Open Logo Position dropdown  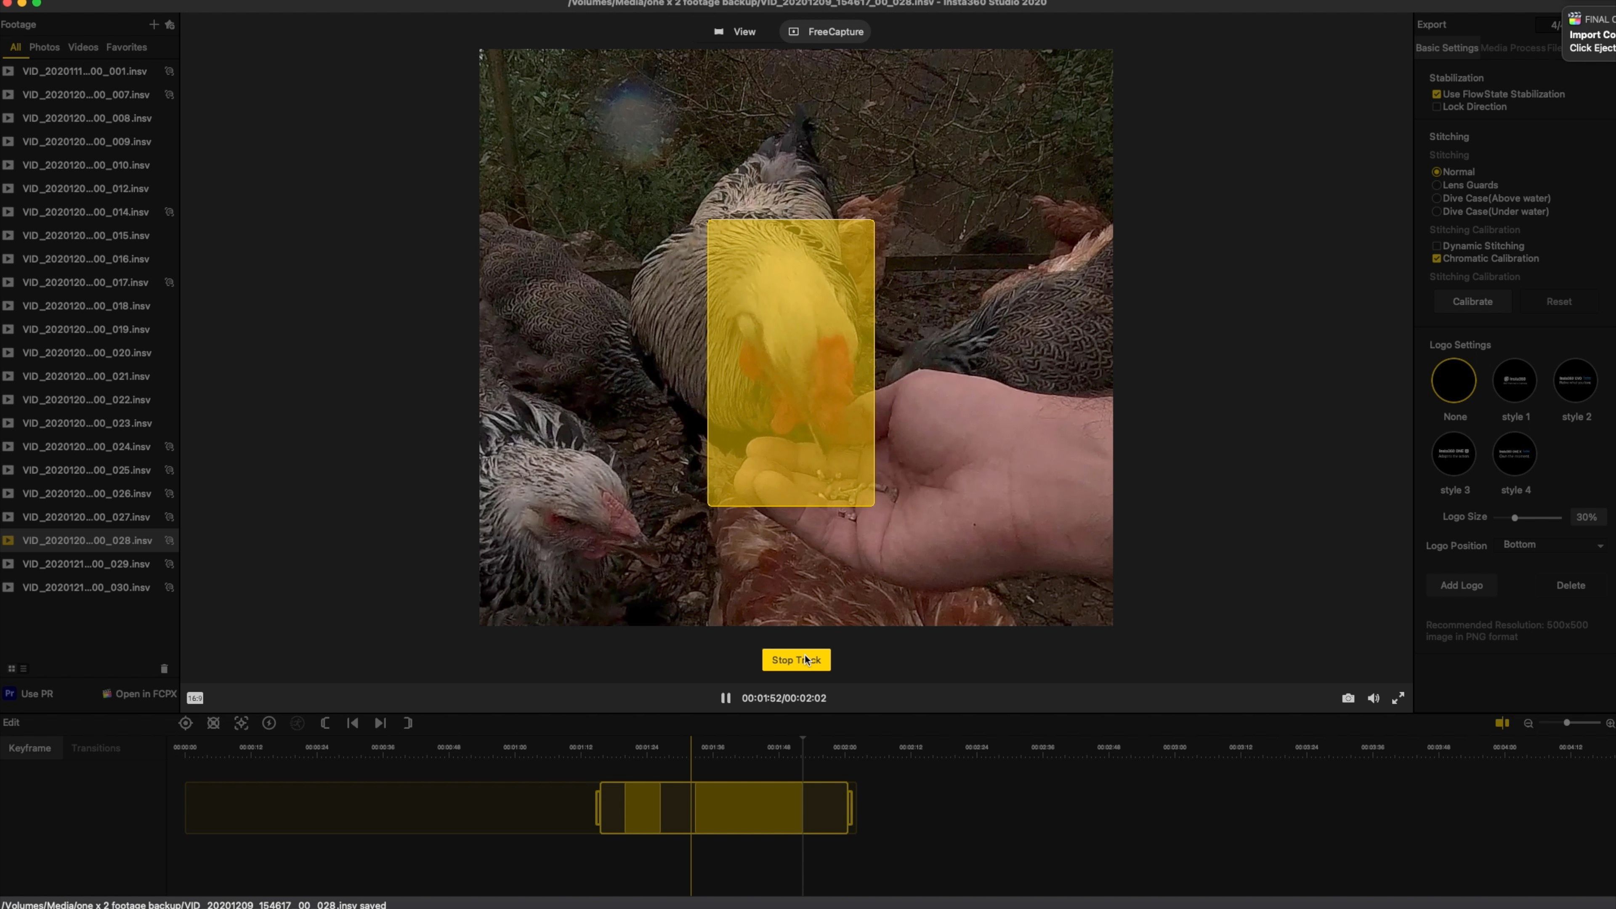point(1552,545)
